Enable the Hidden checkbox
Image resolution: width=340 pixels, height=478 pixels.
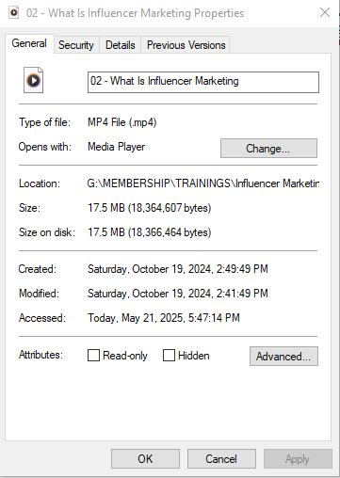[169, 356]
